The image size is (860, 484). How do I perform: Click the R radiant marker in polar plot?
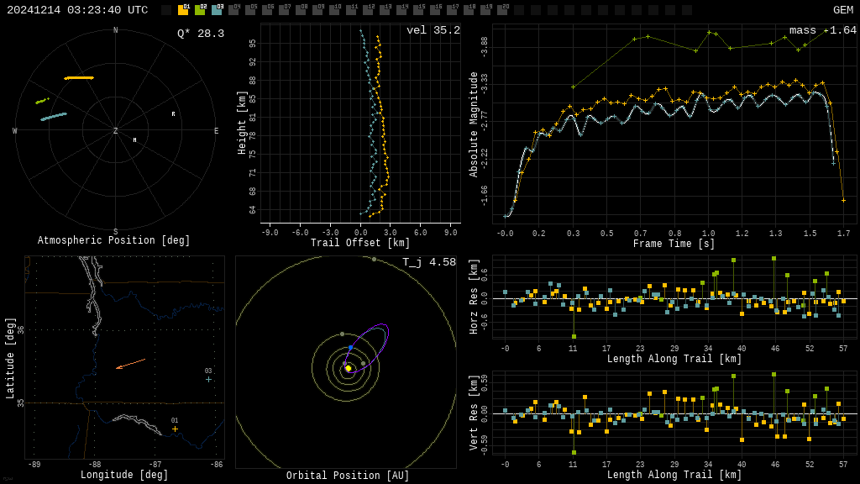(x=174, y=114)
